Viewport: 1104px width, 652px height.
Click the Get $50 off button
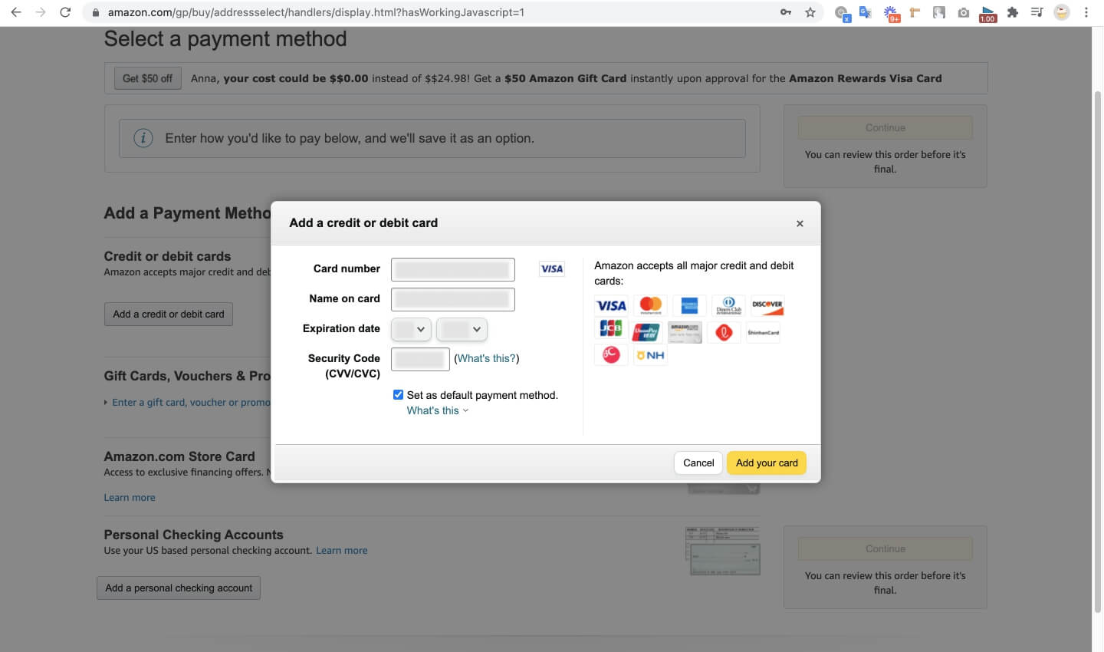[147, 78]
